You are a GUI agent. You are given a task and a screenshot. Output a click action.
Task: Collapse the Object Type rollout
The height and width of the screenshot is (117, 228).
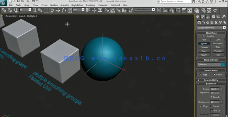(211, 33)
